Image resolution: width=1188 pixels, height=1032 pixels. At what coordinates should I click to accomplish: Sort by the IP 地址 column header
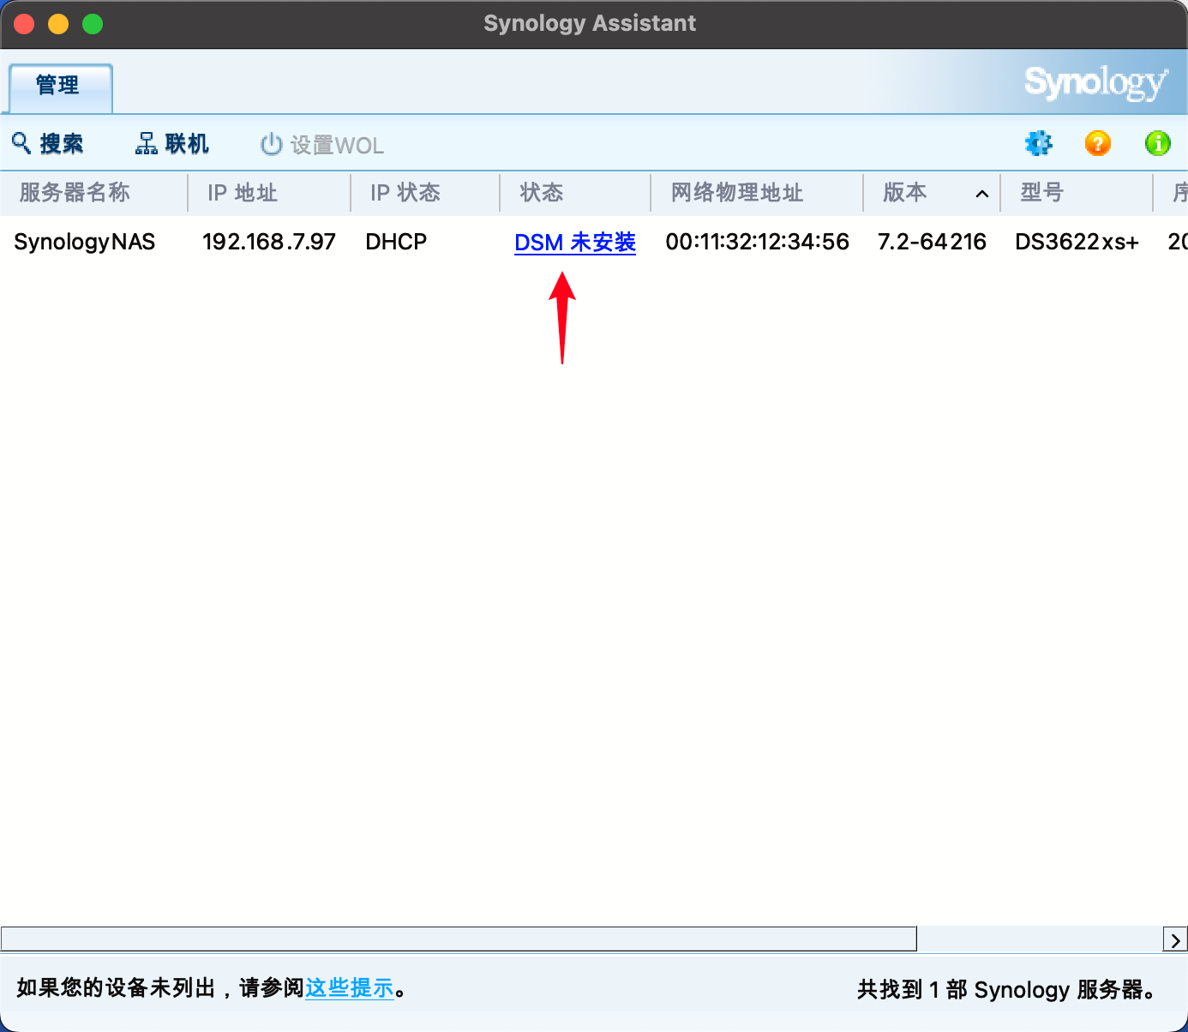[243, 193]
